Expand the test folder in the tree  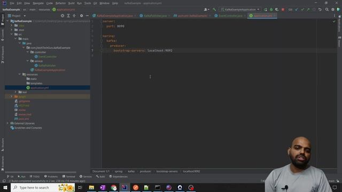(15, 92)
